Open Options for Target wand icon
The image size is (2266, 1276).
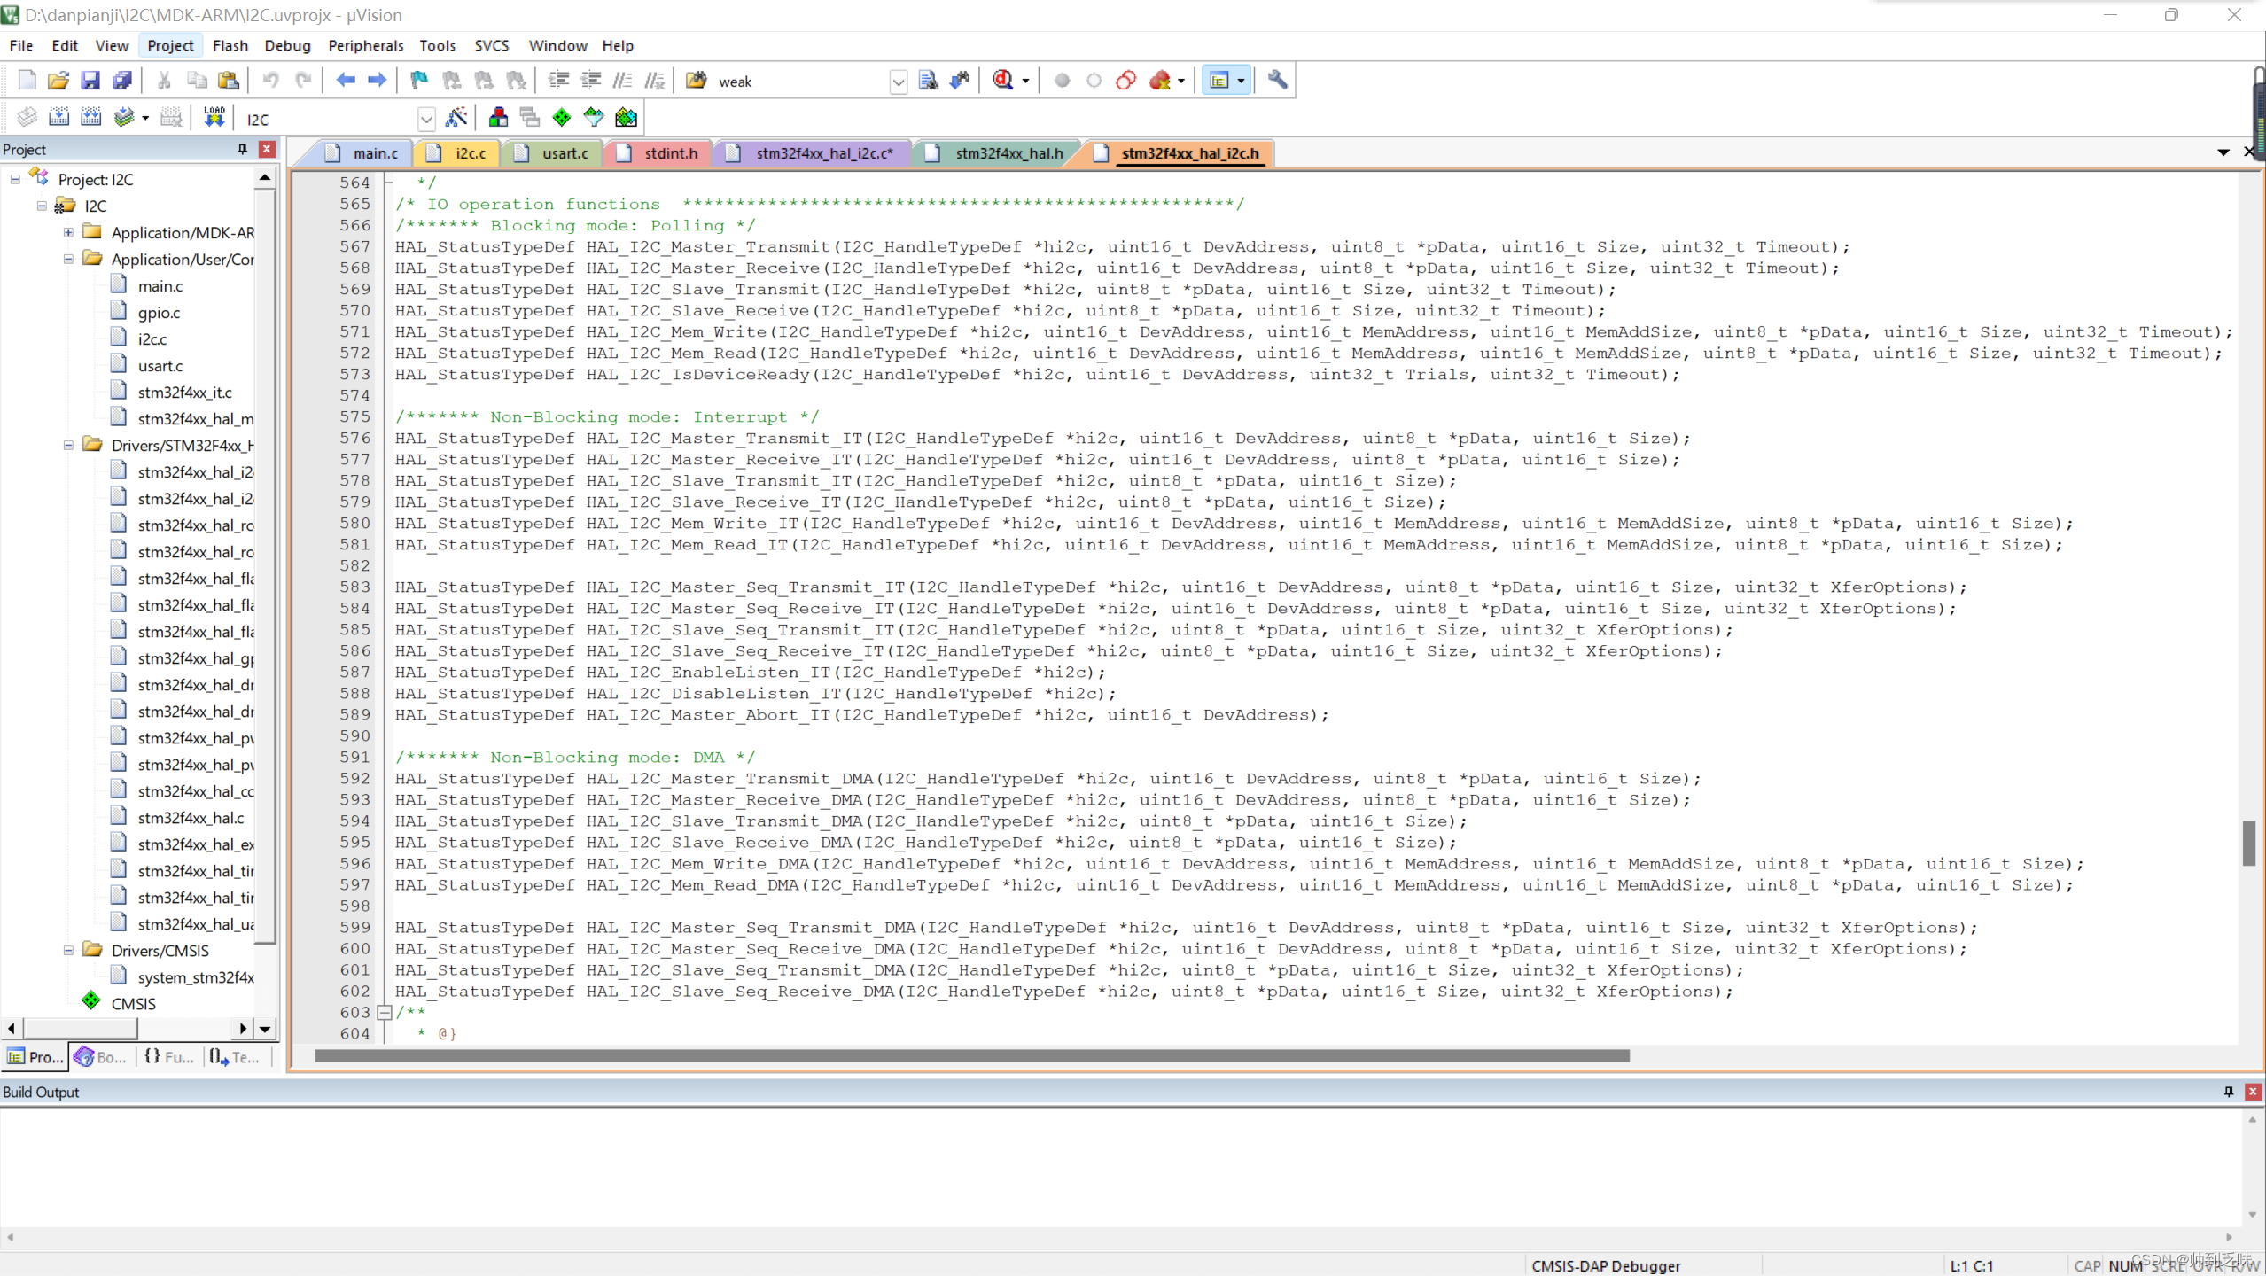coord(456,118)
